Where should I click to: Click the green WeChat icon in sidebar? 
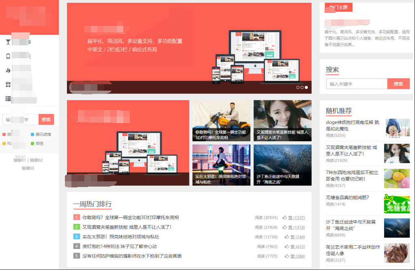coord(33,143)
